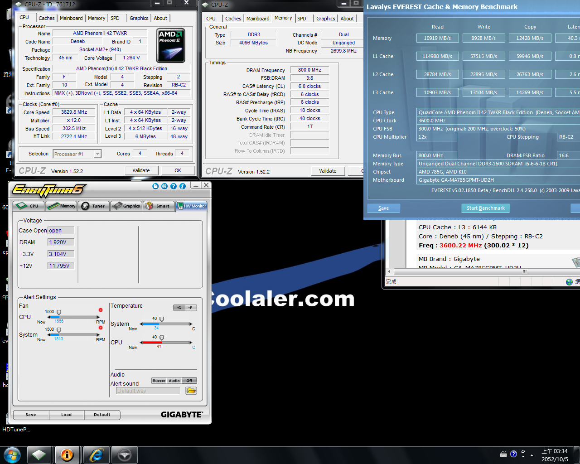This screenshot has width=580, height=464.
Task: Show hidden system tray icons arrow
Action: tap(532, 454)
